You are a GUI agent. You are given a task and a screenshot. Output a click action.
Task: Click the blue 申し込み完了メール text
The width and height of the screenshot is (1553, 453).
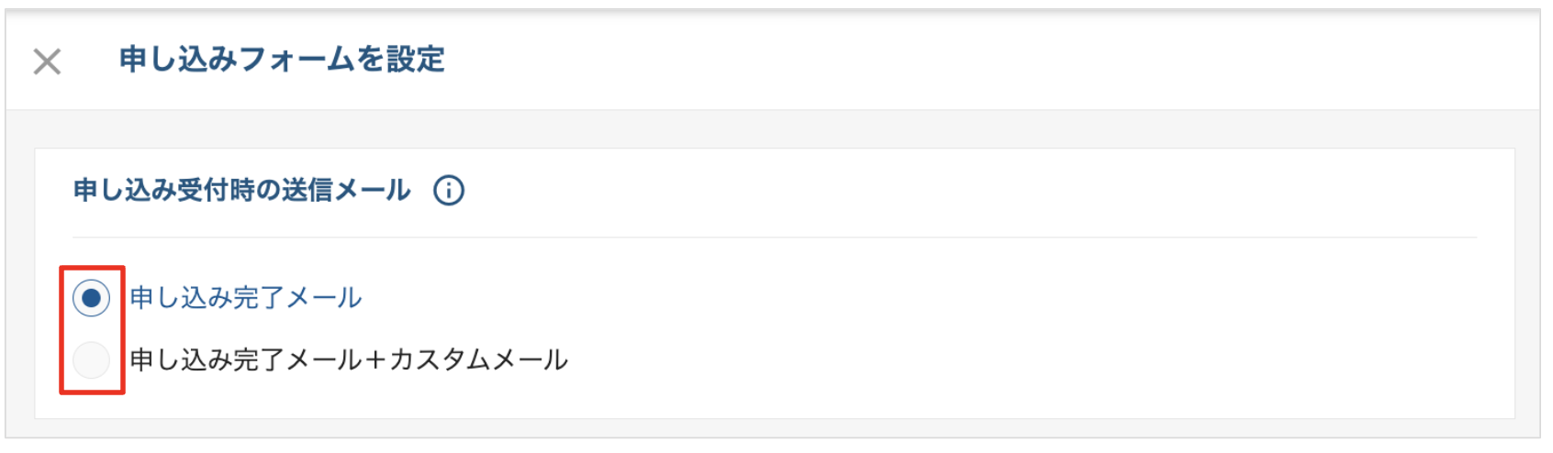coord(246,298)
